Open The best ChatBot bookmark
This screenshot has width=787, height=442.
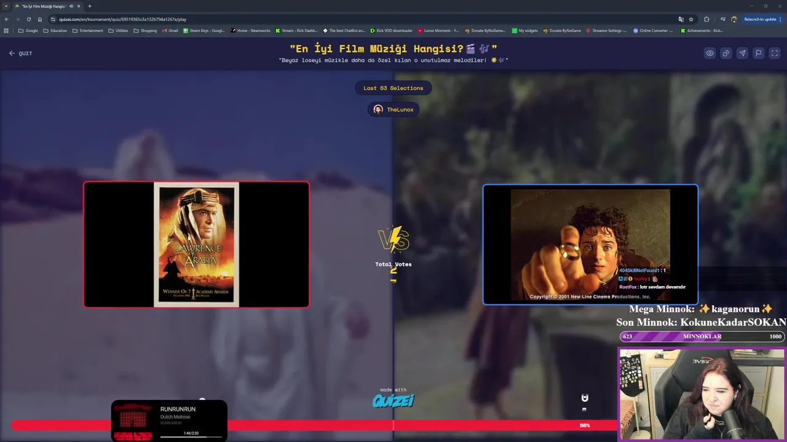[x=344, y=31]
